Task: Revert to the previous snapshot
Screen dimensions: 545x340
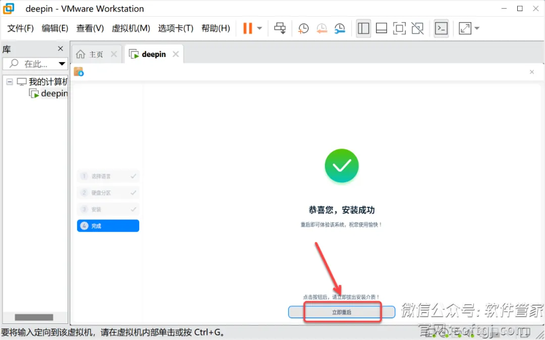Action: 321,28
